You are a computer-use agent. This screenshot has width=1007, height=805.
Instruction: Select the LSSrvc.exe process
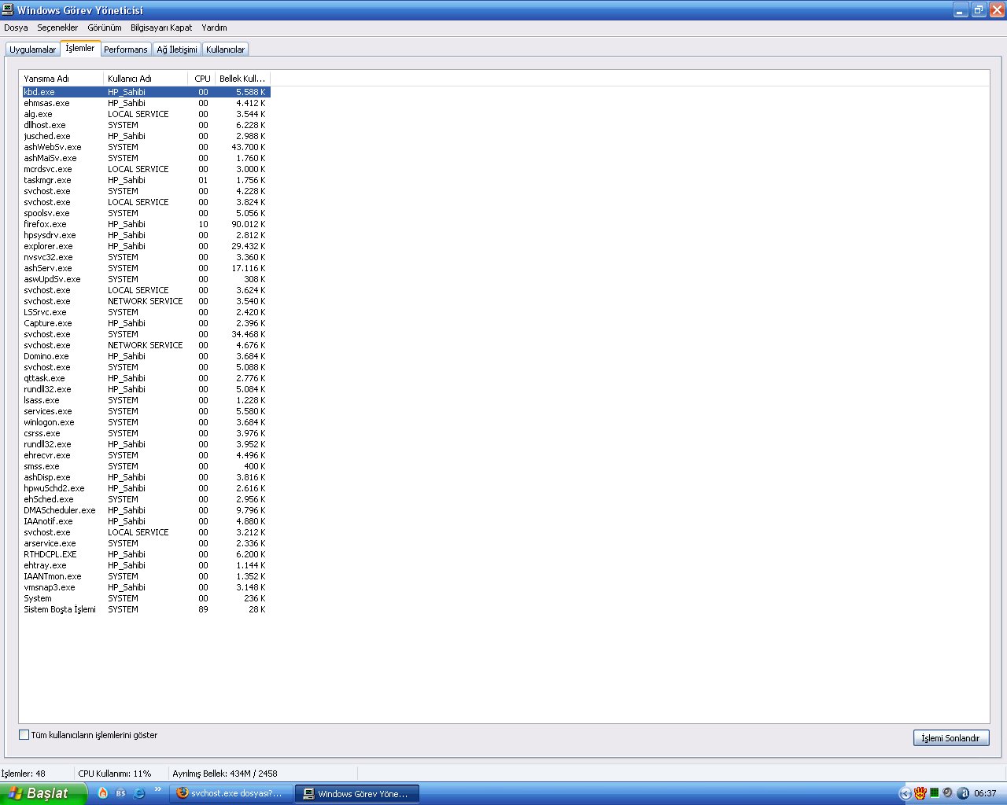(146, 312)
